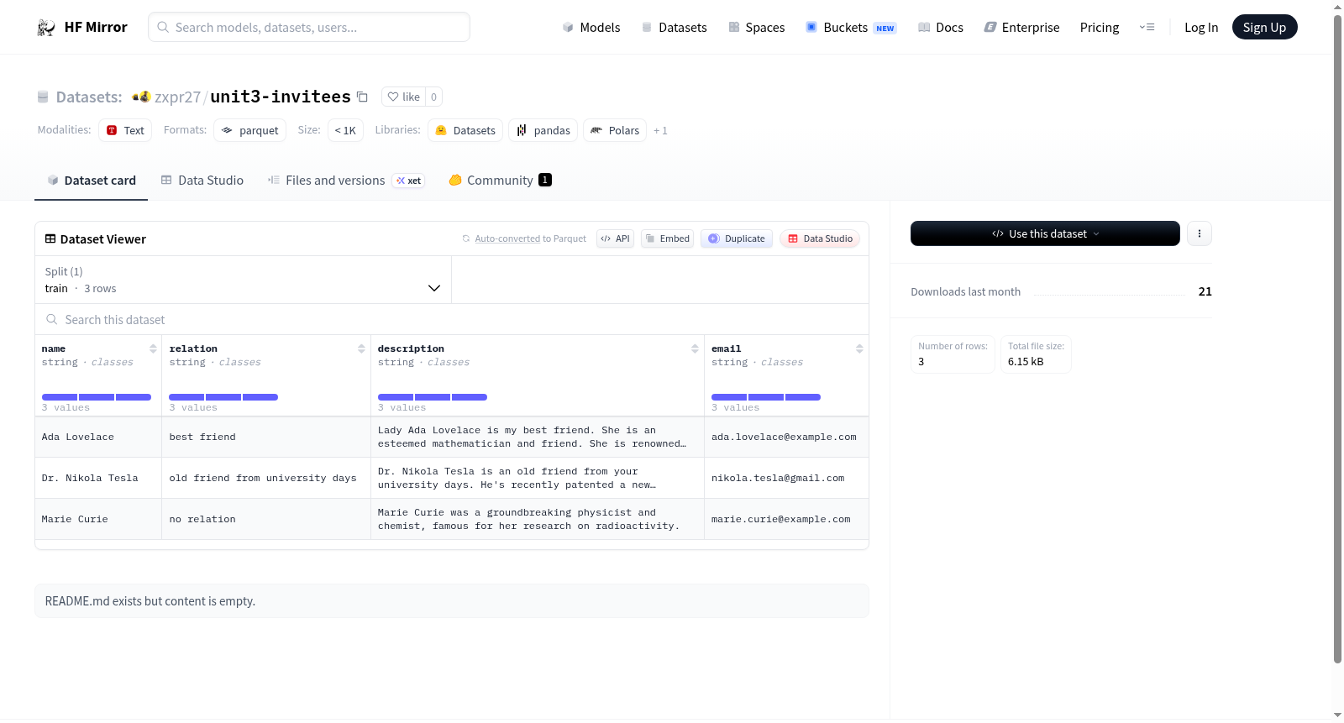Click ada.lovelace@example.com email cell
Viewport: 1344px width, 723px height.
(786, 437)
